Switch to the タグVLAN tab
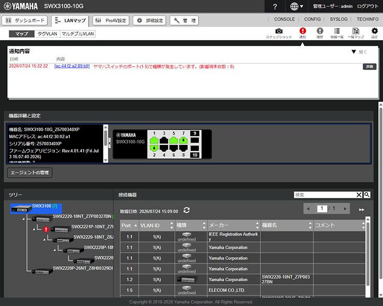Screen dimensions: 383x306 click(48, 34)
